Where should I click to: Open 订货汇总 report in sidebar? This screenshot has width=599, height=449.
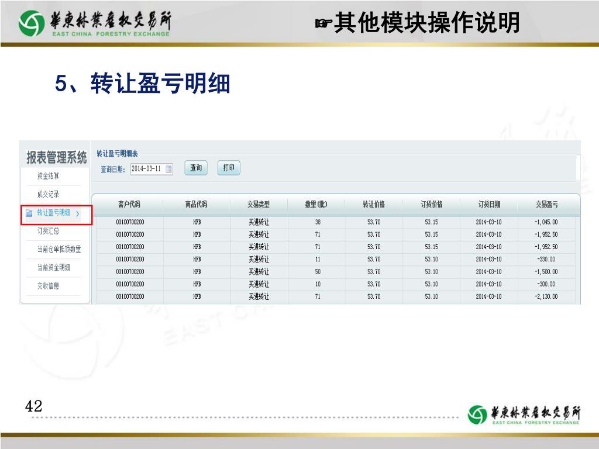click(48, 231)
